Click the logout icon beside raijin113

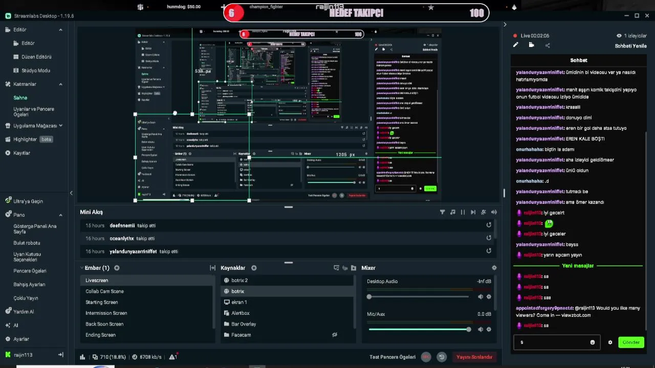tap(60, 355)
